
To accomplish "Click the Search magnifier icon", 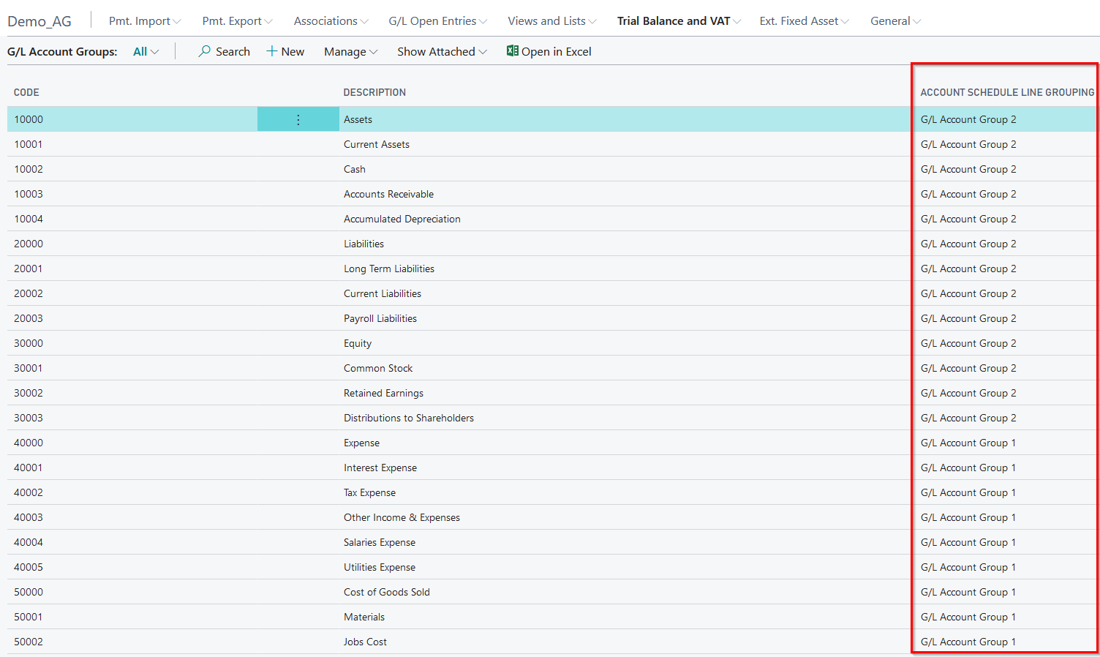I will 205,51.
